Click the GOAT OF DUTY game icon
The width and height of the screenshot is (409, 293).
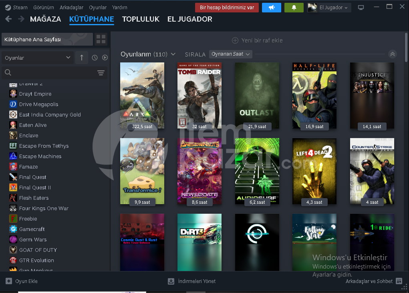click(13, 250)
